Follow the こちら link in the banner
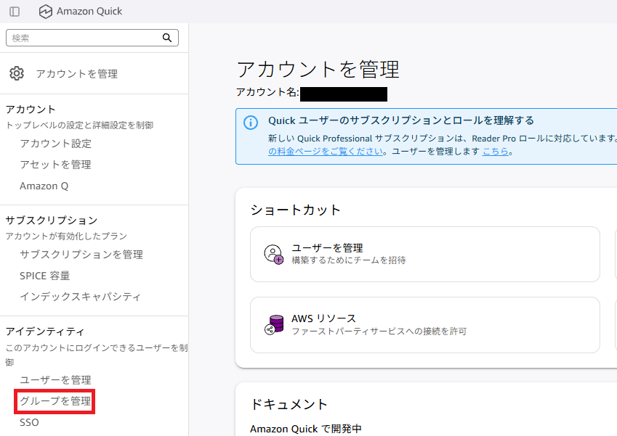 click(496, 151)
